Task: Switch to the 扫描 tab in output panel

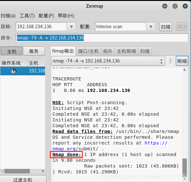Action: pos(145,51)
